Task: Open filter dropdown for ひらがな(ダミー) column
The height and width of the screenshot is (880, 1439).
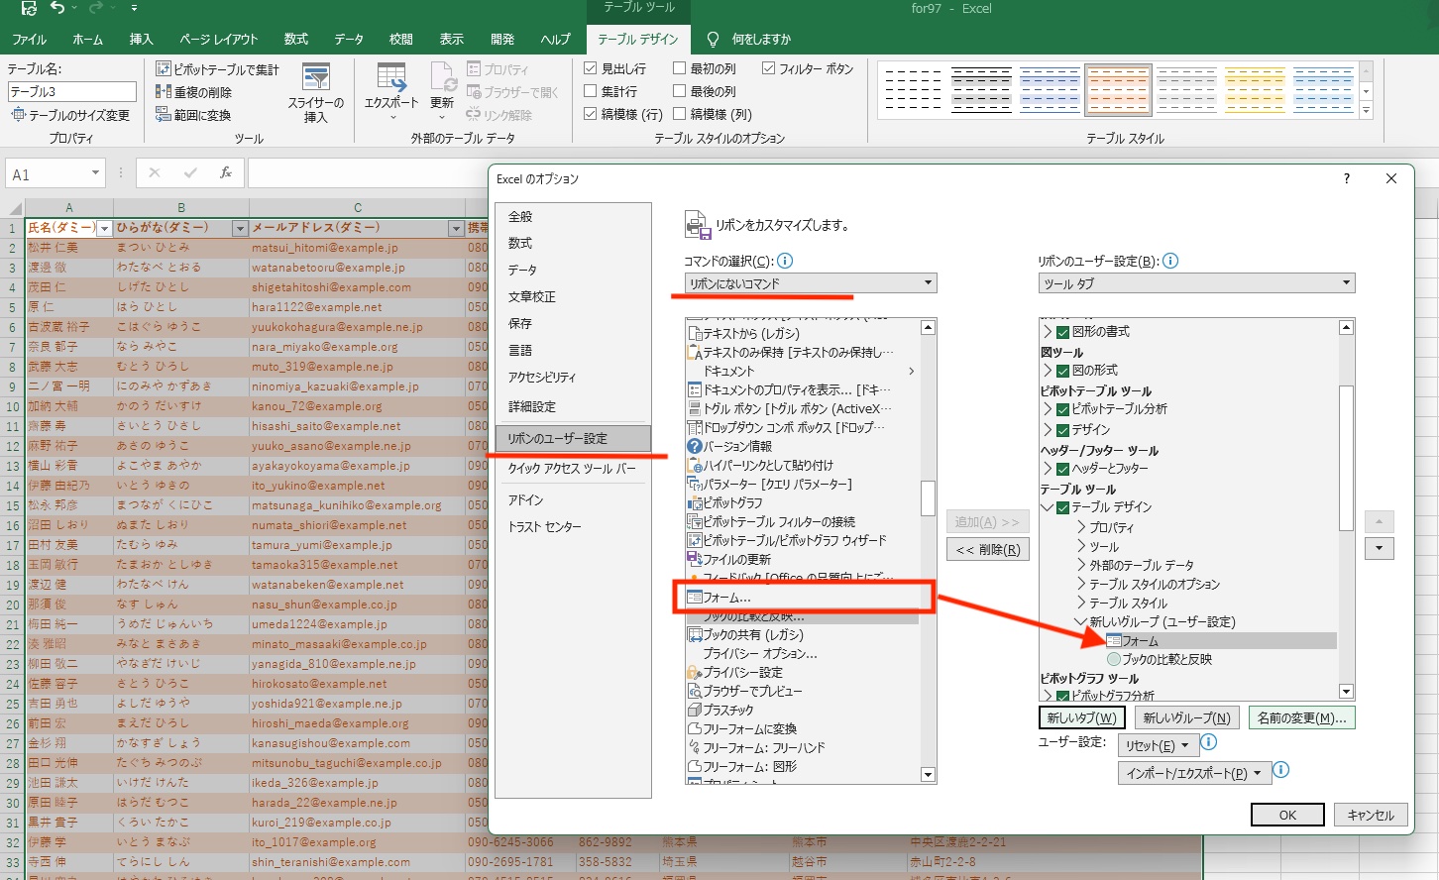Action: coord(239,228)
